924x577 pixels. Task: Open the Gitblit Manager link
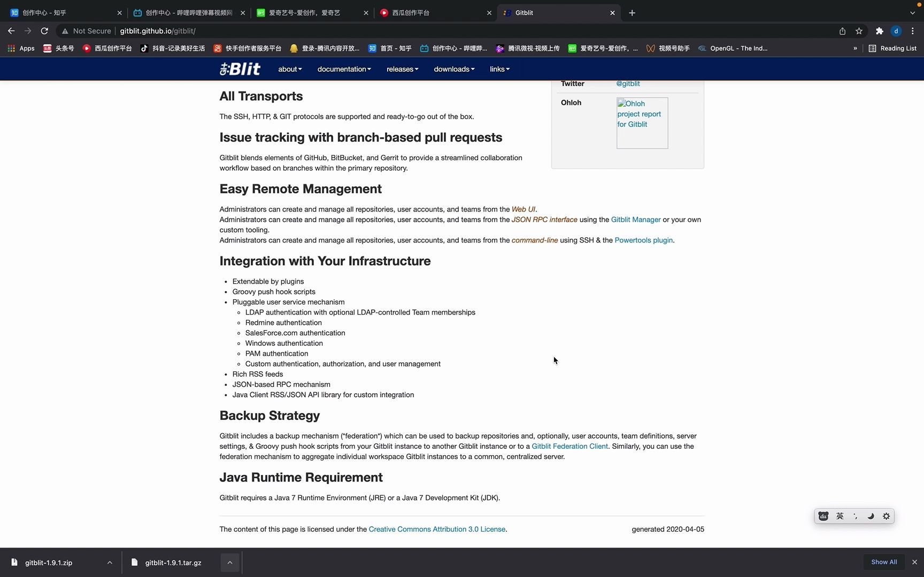coord(636,220)
